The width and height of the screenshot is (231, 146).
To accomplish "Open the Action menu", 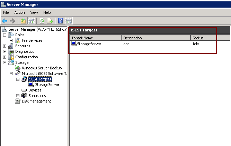I will tap(19, 12).
